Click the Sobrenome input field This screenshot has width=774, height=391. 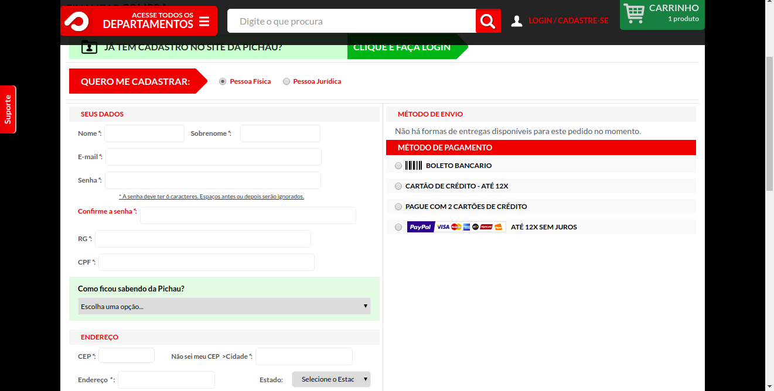[x=280, y=133]
